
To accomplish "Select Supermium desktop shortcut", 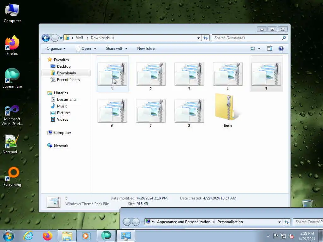I will tap(12, 78).
